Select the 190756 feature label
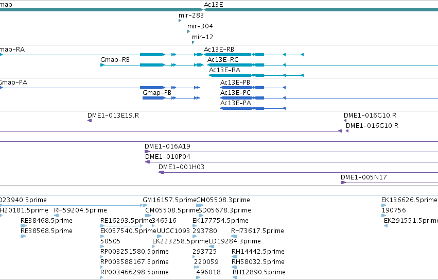This screenshot has width=438, height=280. pos(394,210)
